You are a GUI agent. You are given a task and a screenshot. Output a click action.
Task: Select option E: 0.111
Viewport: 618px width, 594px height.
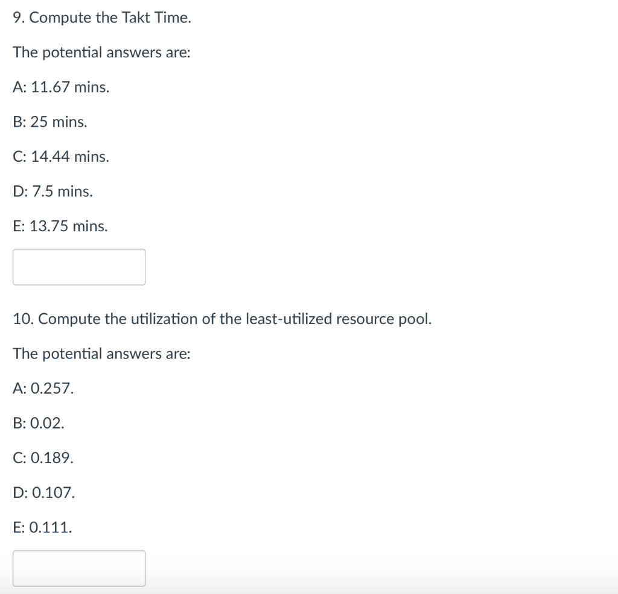point(42,528)
